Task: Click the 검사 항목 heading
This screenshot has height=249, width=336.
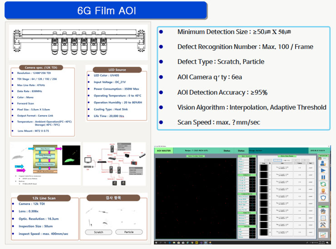Action: 114,198
